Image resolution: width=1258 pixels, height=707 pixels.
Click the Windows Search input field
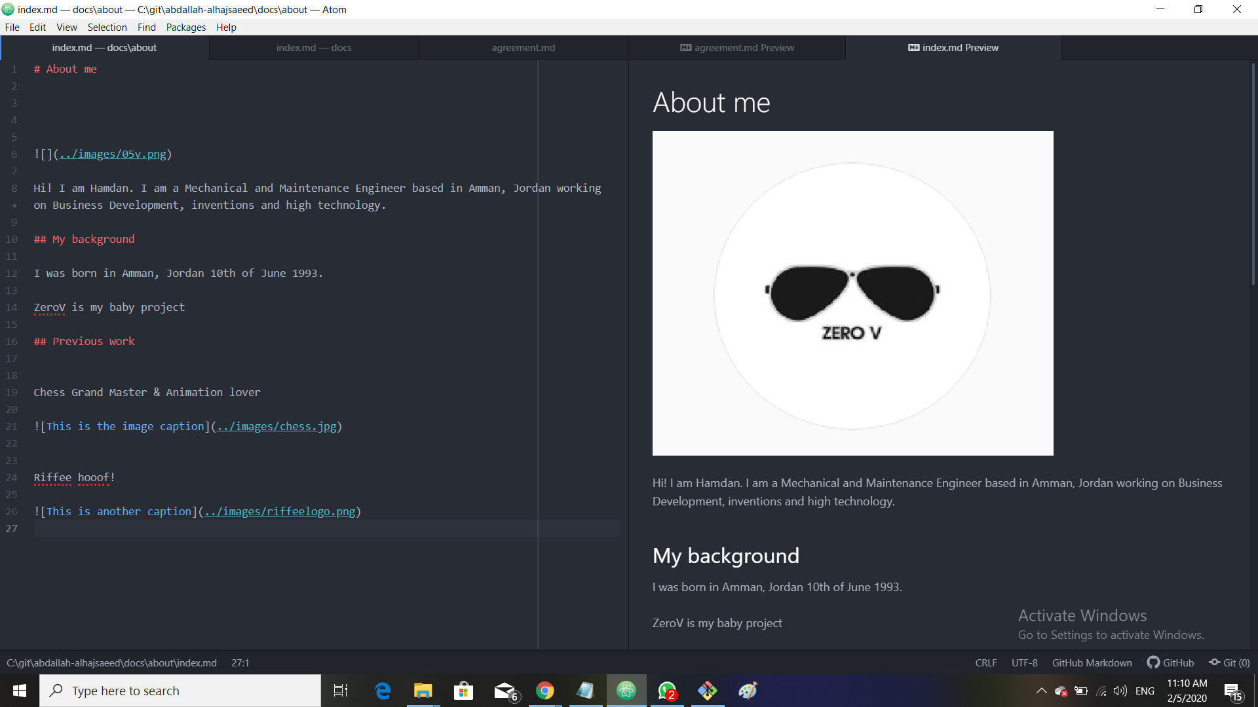tap(179, 691)
